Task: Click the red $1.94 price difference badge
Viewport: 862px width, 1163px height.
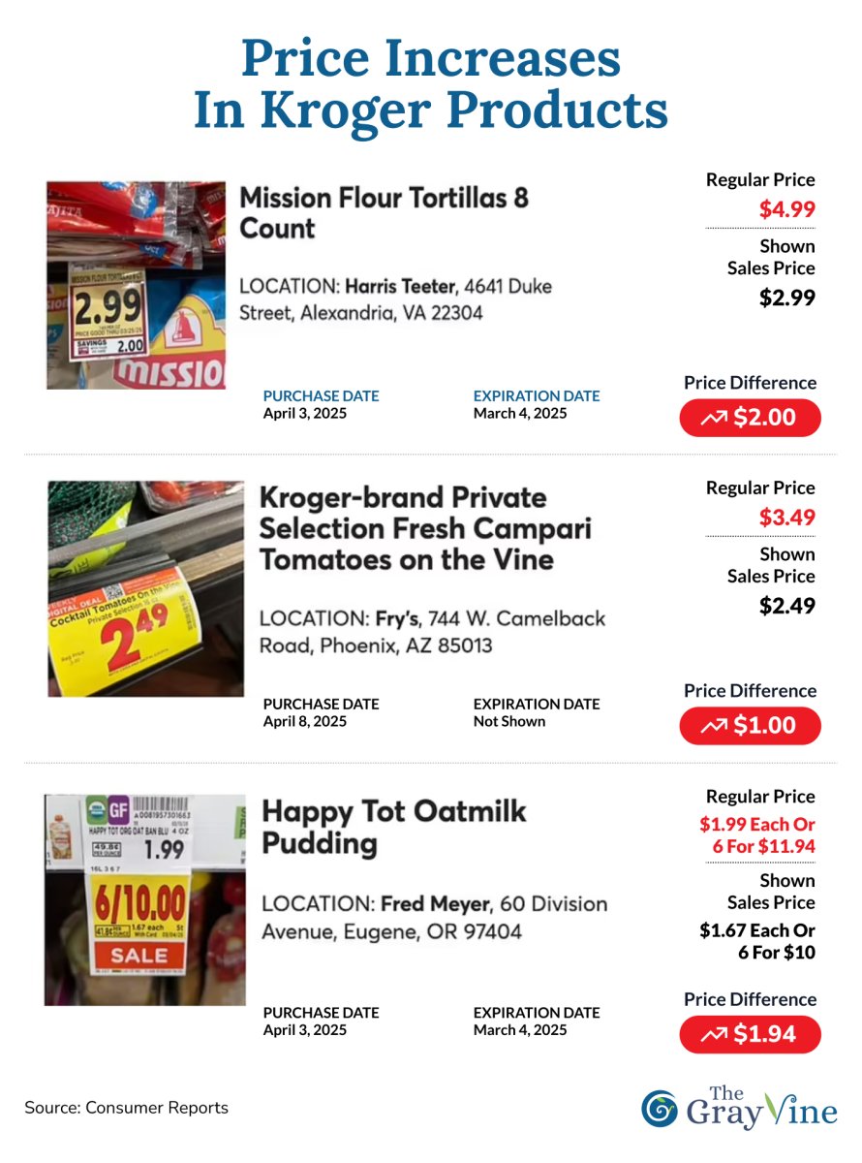Action: (x=750, y=1034)
